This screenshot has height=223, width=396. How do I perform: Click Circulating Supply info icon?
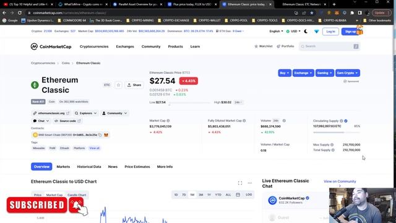[x=341, y=121]
